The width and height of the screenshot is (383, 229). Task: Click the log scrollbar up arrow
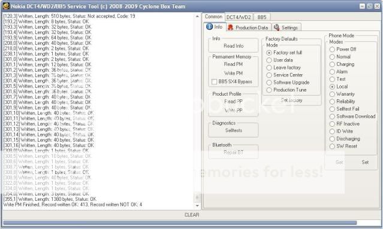point(197,17)
